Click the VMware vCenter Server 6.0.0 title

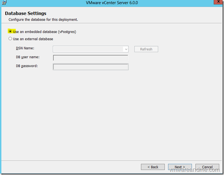[x=112, y=3]
